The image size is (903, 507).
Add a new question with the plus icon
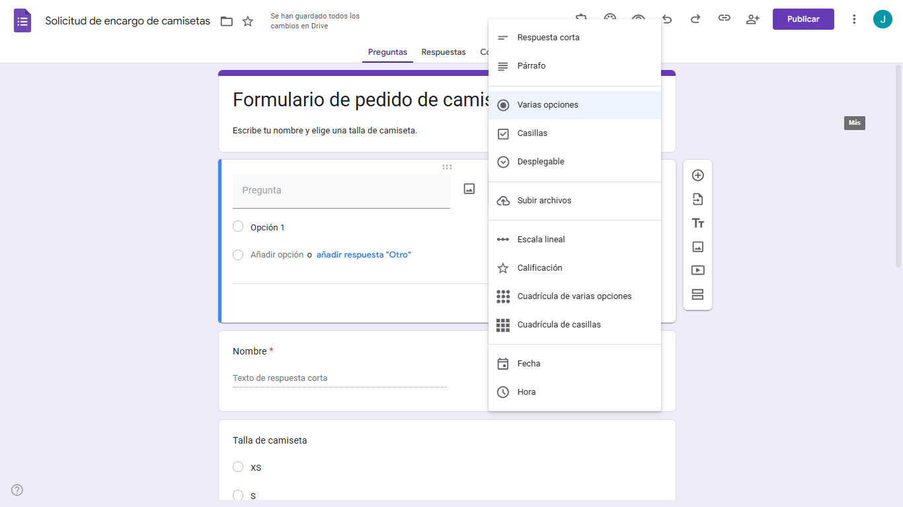pyautogui.click(x=697, y=175)
